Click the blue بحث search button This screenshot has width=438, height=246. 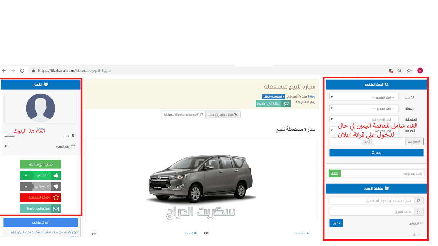pyautogui.click(x=376, y=153)
